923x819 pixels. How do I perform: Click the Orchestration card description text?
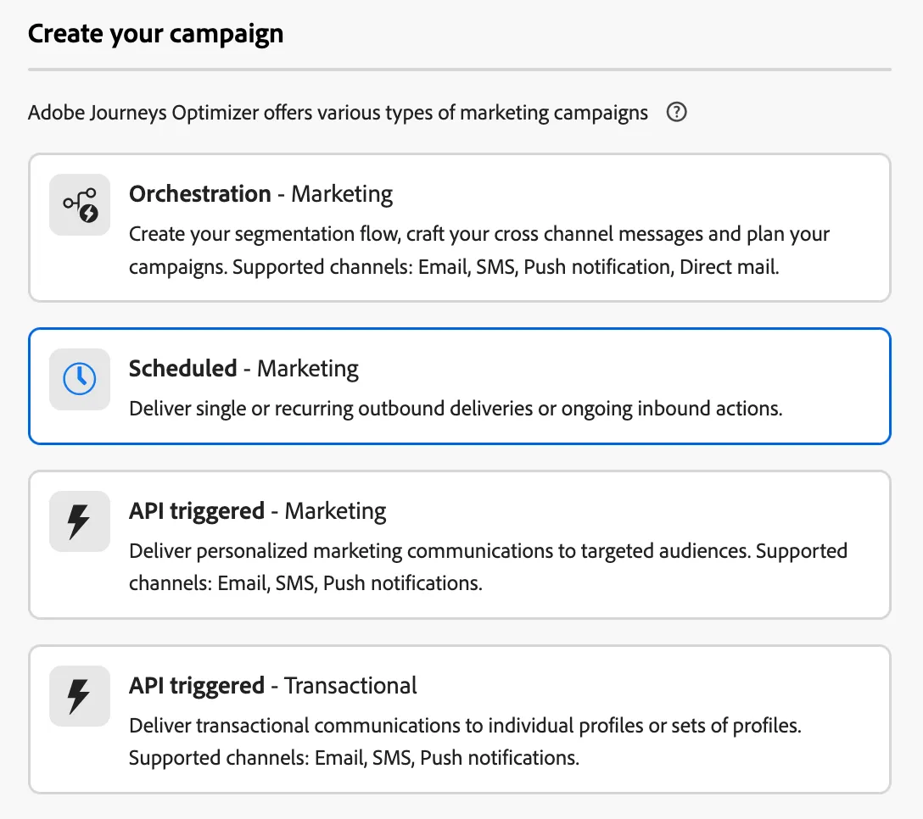(x=479, y=251)
